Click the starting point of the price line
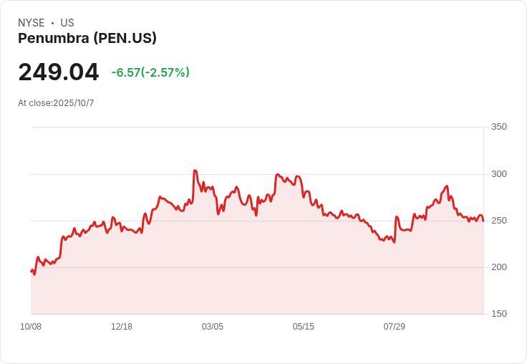 point(31,271)
